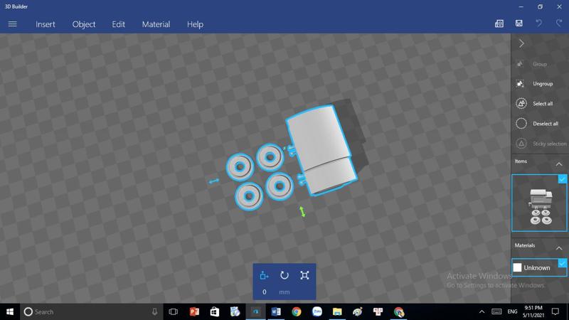Select the Rotate tool in bottom toolbar
This screenshot has height=320, width=569.
(284, 275)
